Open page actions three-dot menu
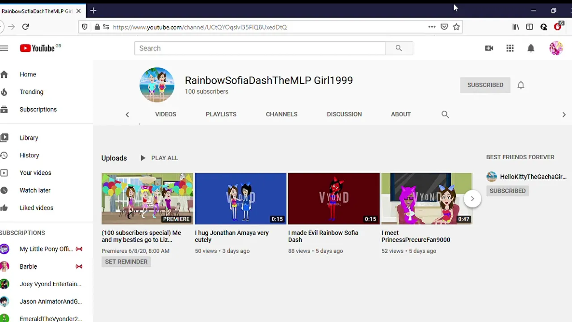This screenshot has width=572, height=322. (432, 27)
